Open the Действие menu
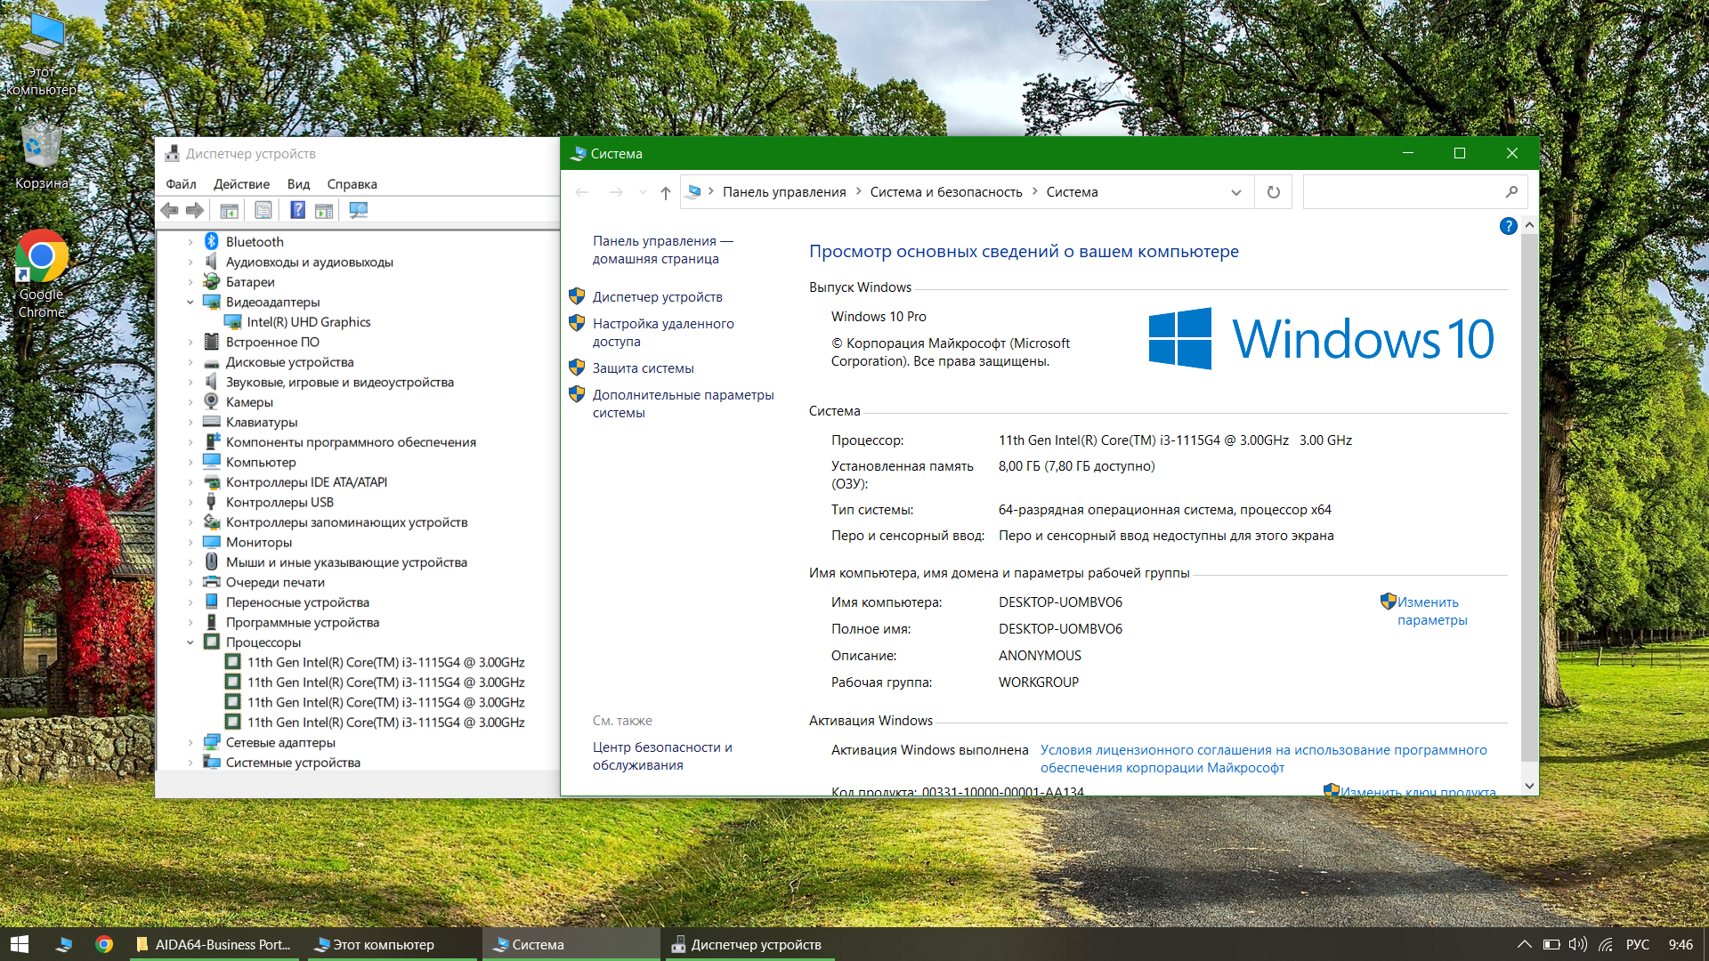The height and width of the screenshot is (961, 1709). [241, 184]
